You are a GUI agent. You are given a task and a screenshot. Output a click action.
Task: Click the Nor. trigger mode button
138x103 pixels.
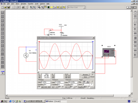click(82, 87)
